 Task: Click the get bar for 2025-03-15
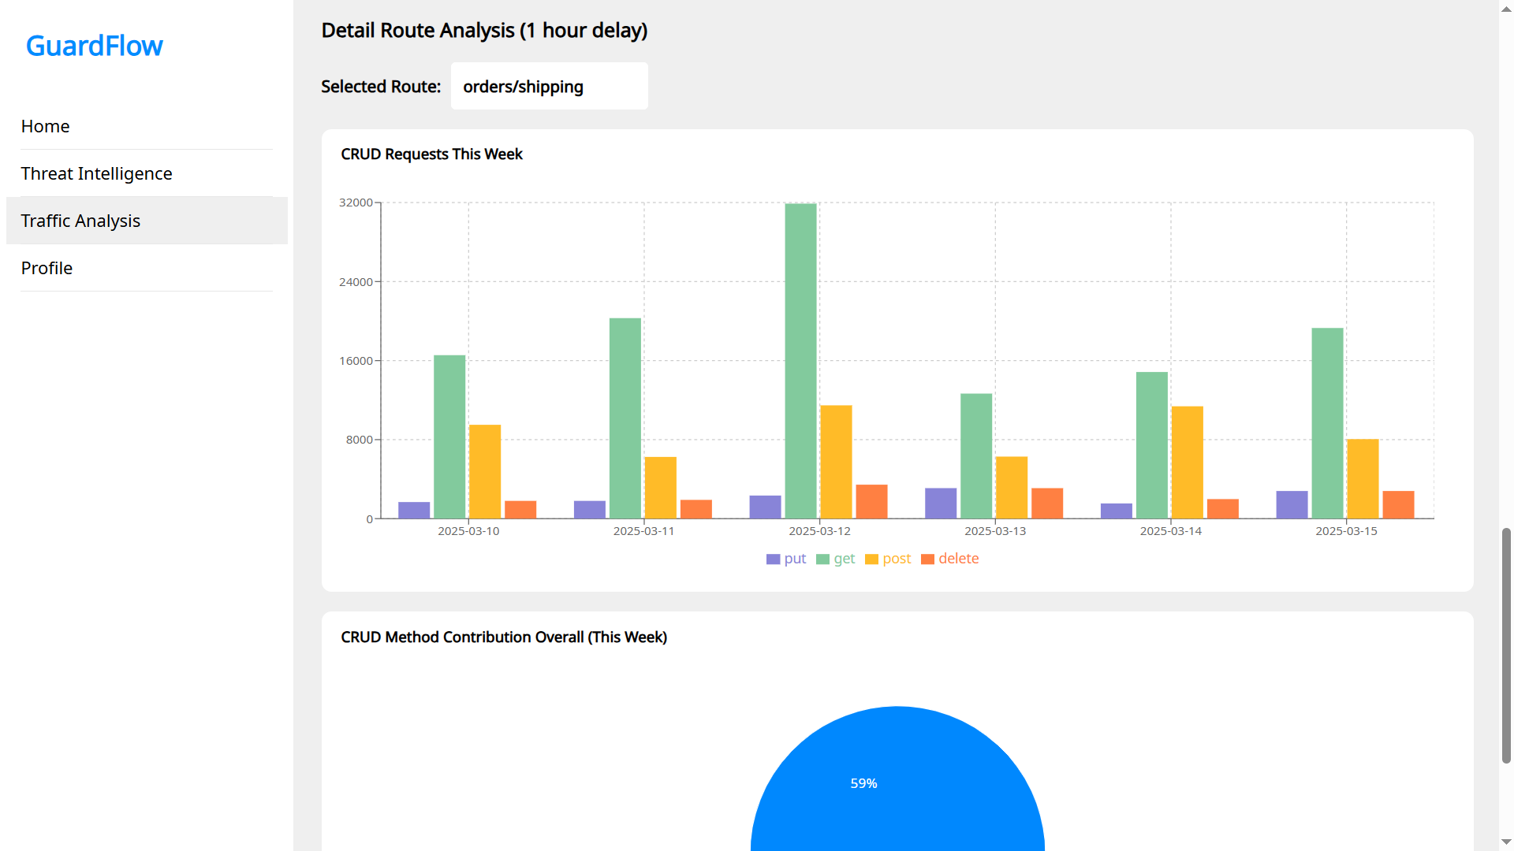[1327, 423]
